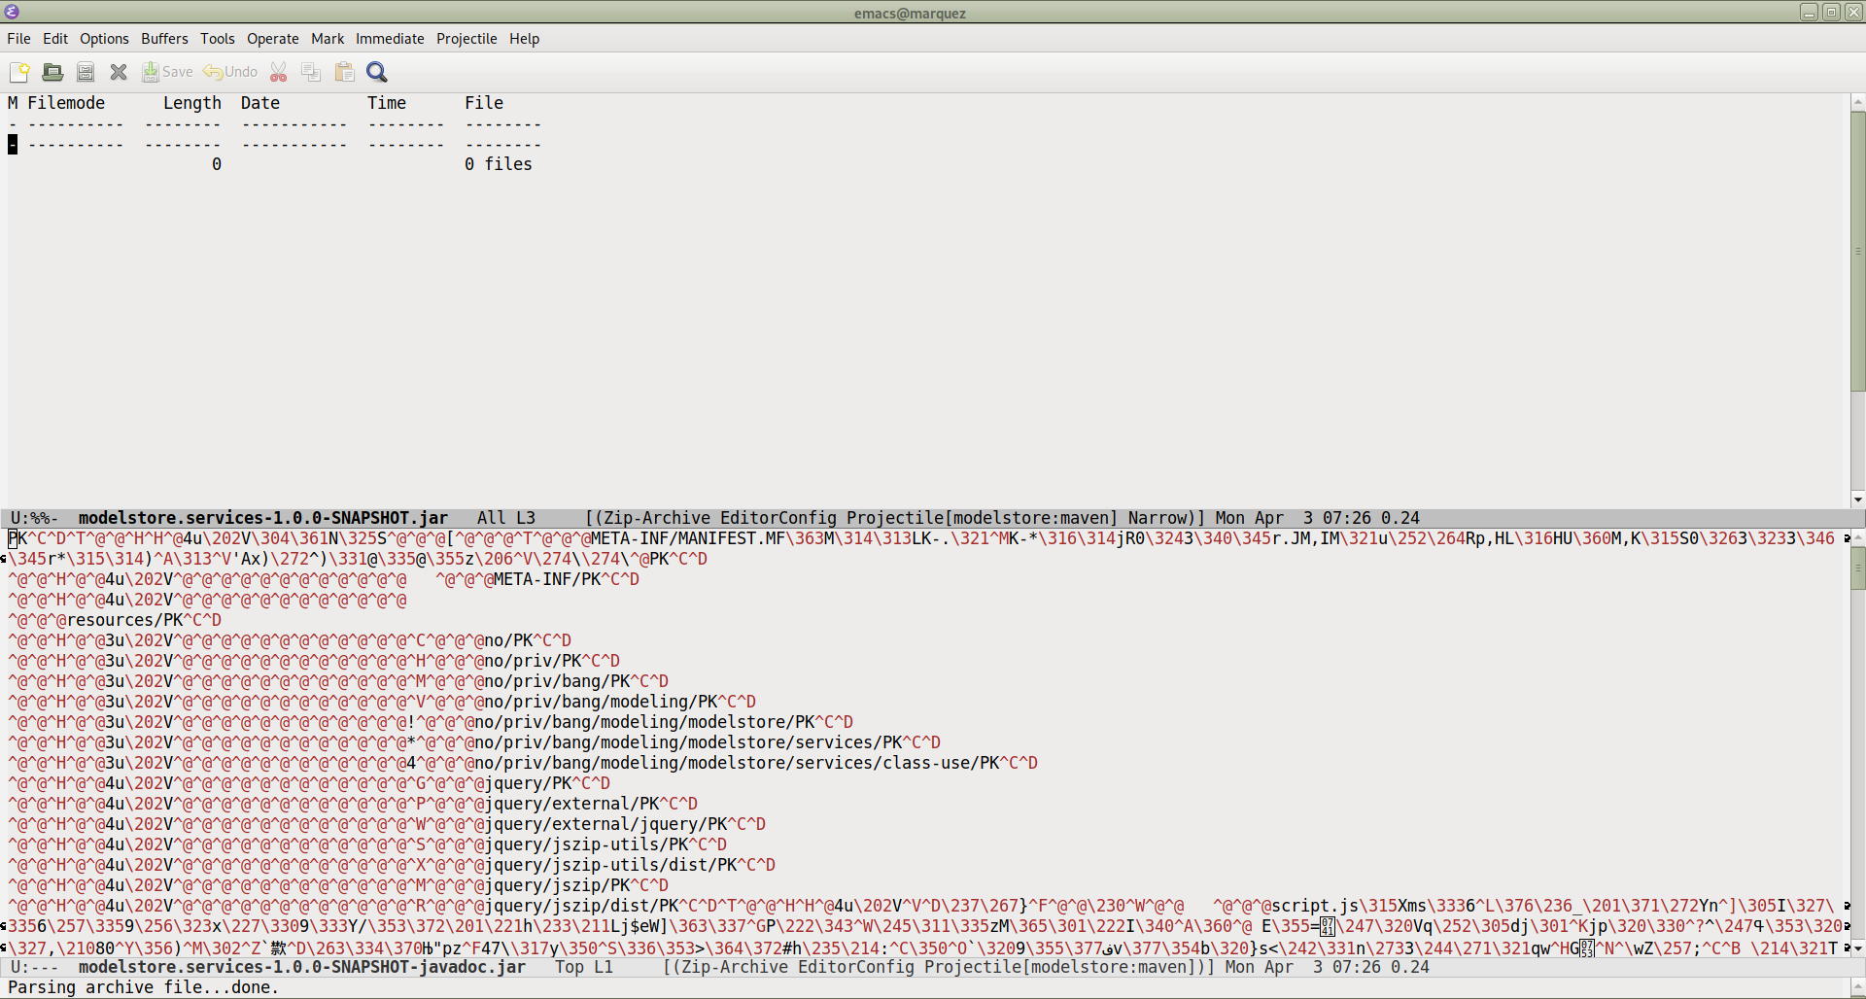Save the current buffer with disk icon
This screenshot has width=1866, height=999.
coord(85,71)
